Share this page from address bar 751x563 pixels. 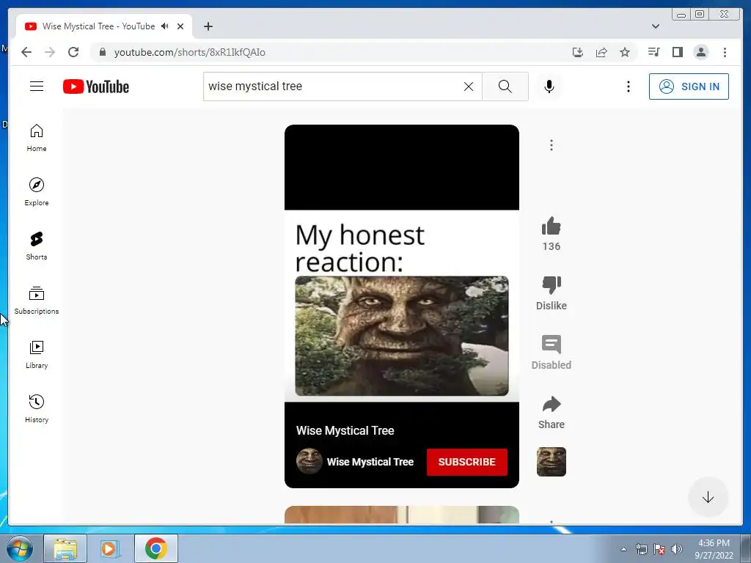coord(601,52)
